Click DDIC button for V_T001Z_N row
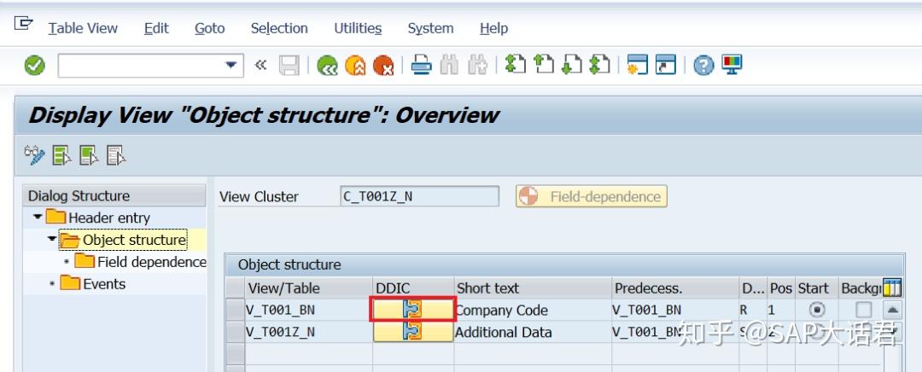922x372 pixels. click(412, 332)
